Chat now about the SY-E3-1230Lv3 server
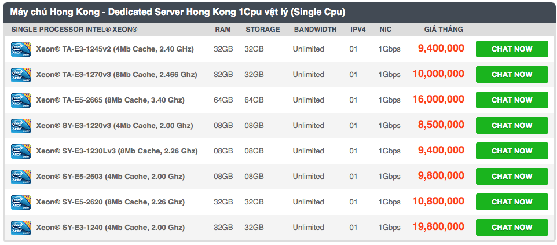The image size is (557, 245). [x=512, y=151]
